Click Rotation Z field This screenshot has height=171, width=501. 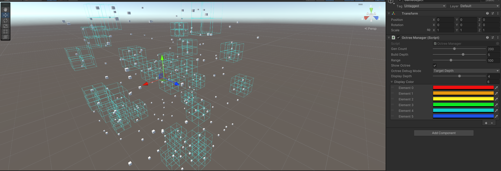491,25
